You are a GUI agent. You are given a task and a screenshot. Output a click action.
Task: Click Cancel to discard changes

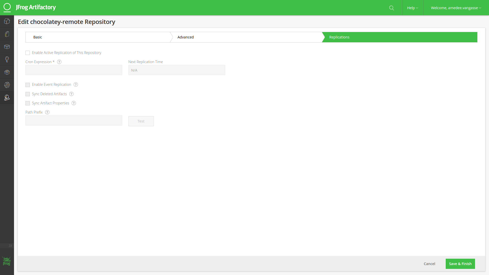(429, 264)
